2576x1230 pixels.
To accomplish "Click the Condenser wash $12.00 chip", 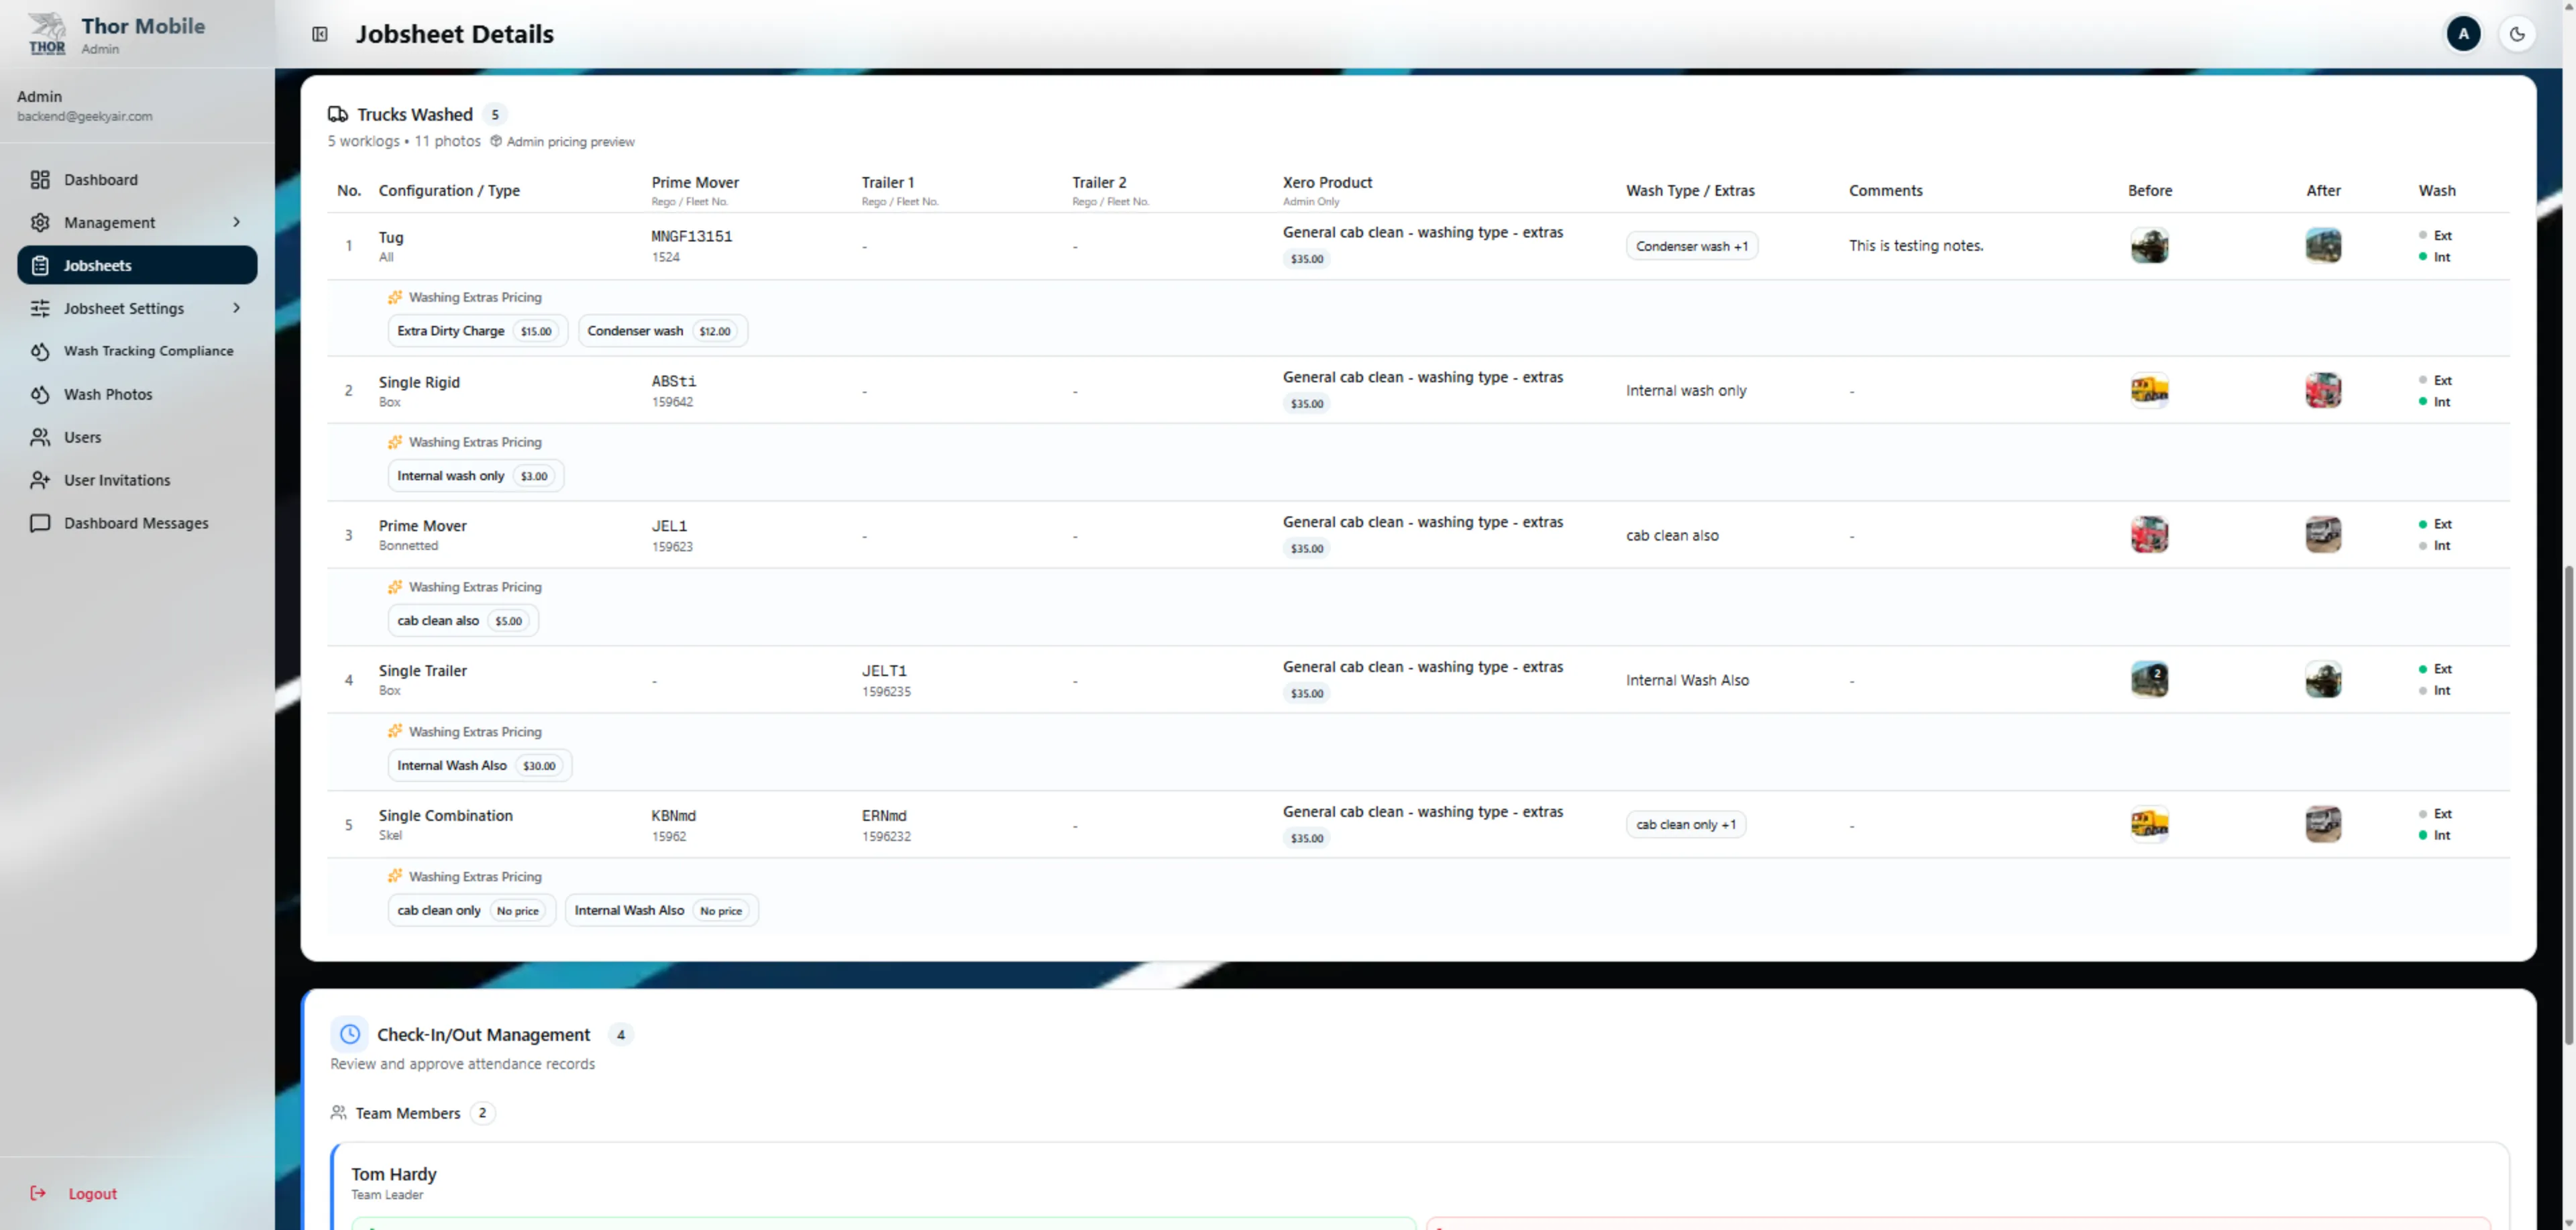I will pos(663,331).
